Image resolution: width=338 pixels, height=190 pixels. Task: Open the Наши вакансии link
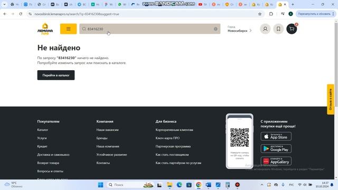[x=107, y=130]
